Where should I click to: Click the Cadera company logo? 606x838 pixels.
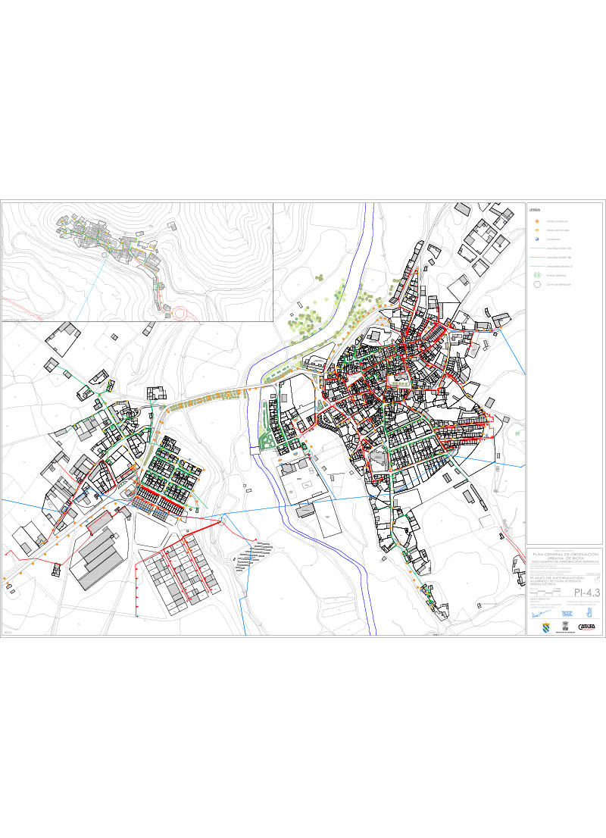586,627
